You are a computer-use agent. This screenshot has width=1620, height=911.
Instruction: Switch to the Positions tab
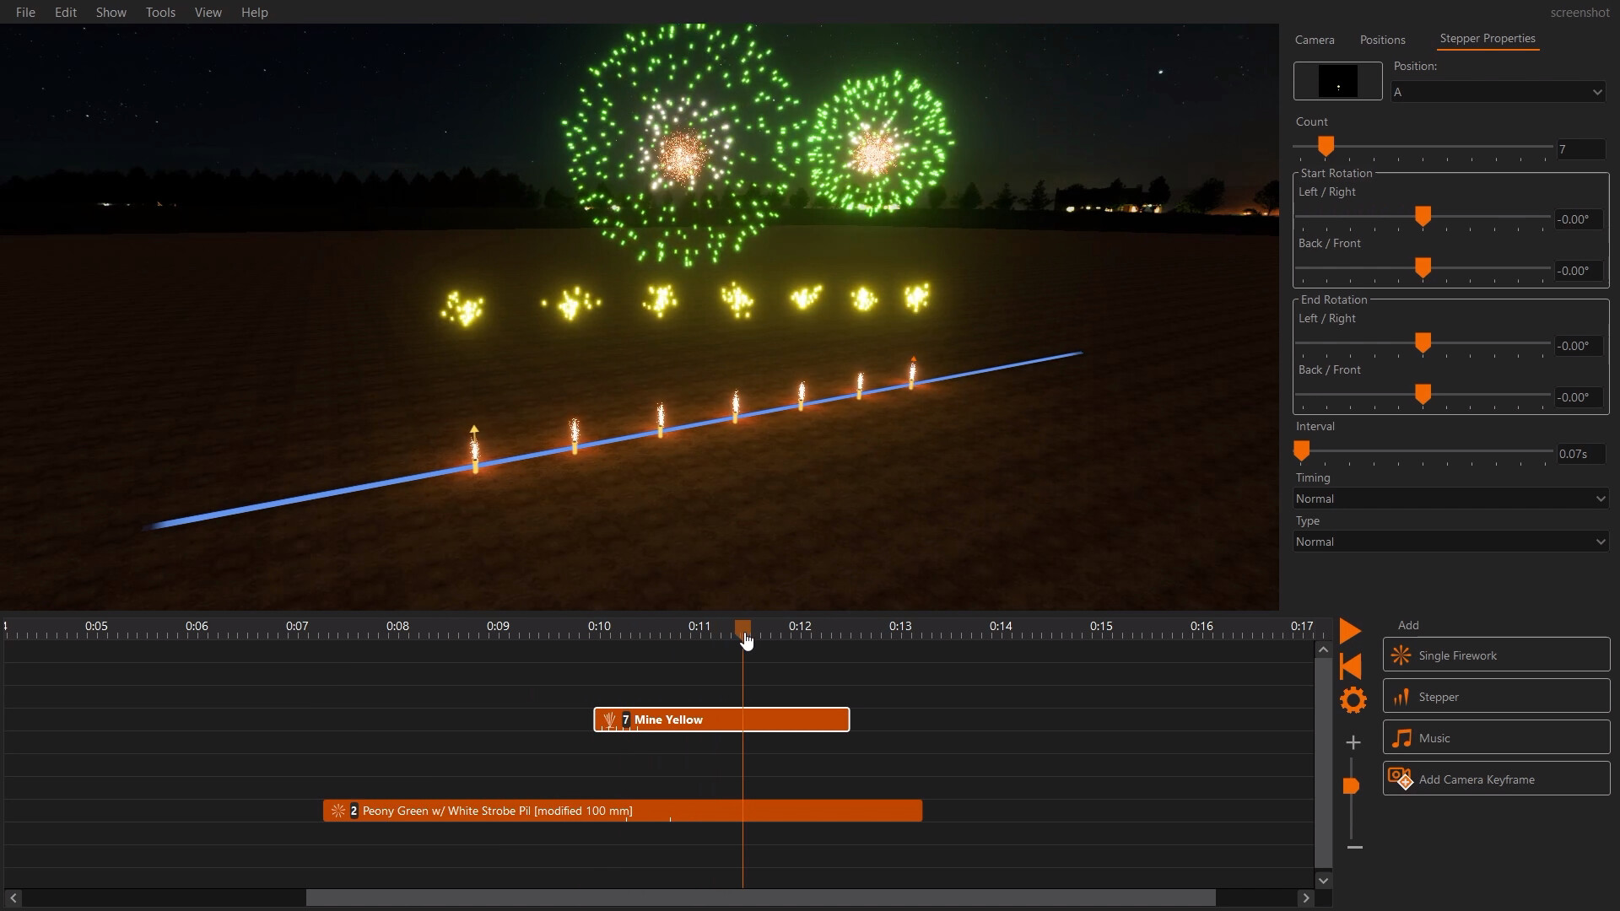1382,40
